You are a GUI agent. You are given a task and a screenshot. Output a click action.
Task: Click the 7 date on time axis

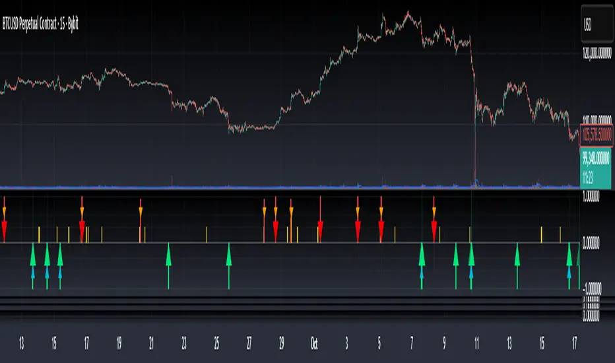tap(412, 343)
